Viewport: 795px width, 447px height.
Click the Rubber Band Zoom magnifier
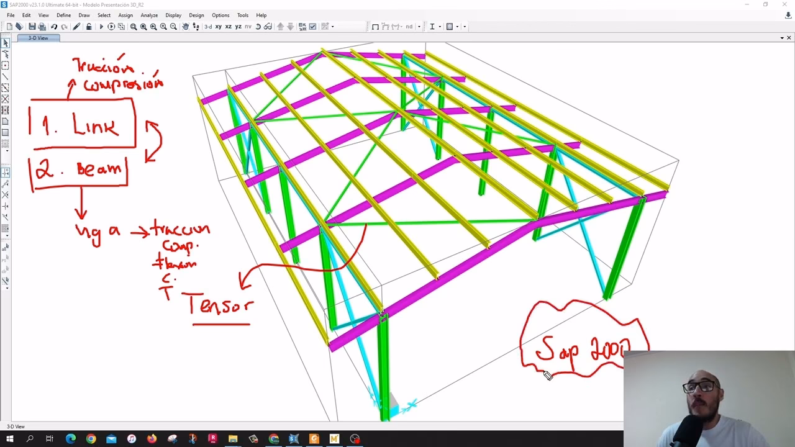click(134, 27)
